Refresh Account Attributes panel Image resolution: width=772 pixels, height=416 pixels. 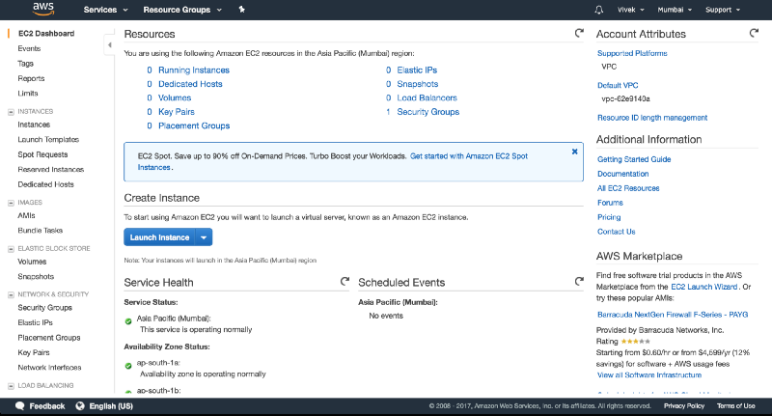[754, 33]
